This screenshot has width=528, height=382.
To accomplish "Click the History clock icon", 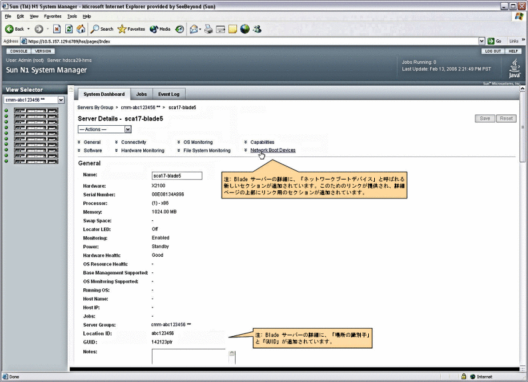I will [x=180, y=29].
